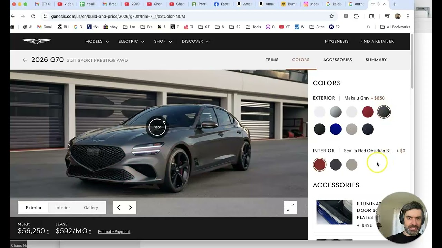
Task: Show next car image with right arrow
Action: click(130, 207)
